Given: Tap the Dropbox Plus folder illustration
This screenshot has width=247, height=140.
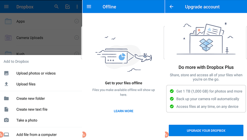Looking at the screenshot, I should pos(206,39).
